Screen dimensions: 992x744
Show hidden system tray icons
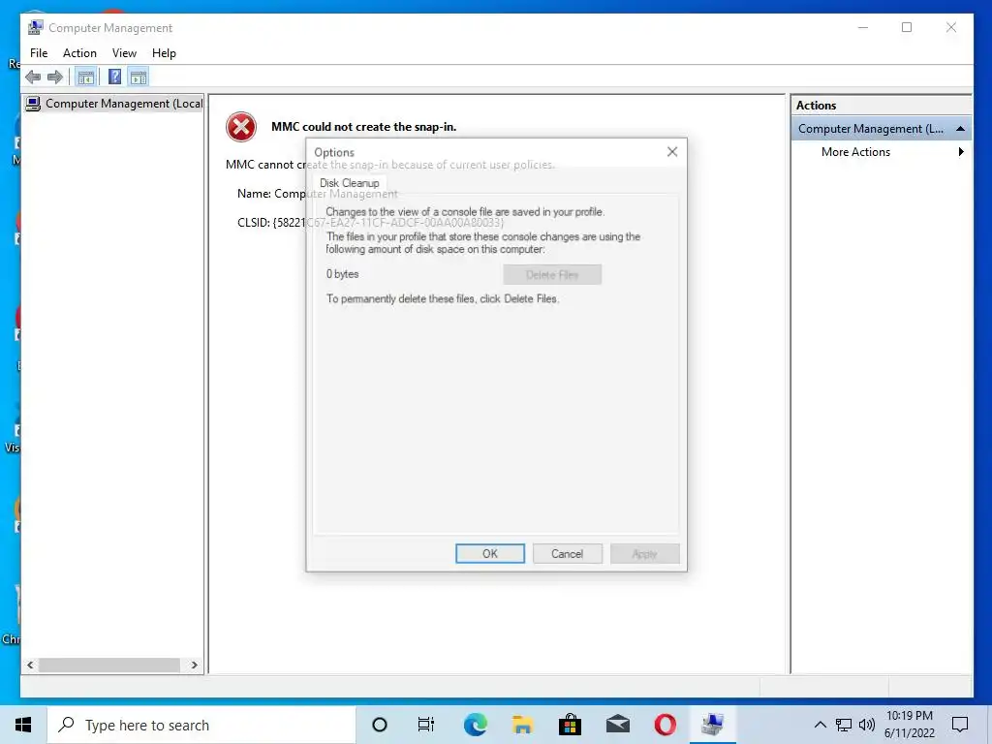820,725
